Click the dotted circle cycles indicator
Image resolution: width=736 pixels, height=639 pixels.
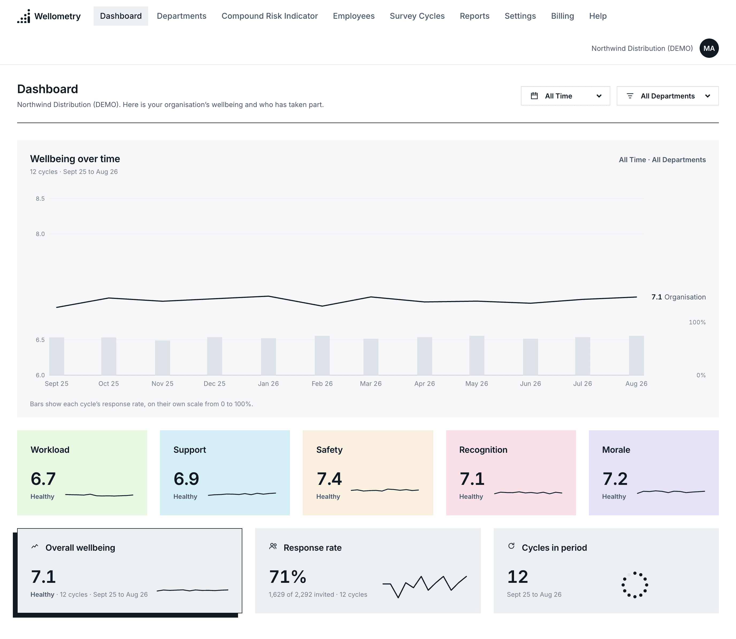click(x=635, y=585)
